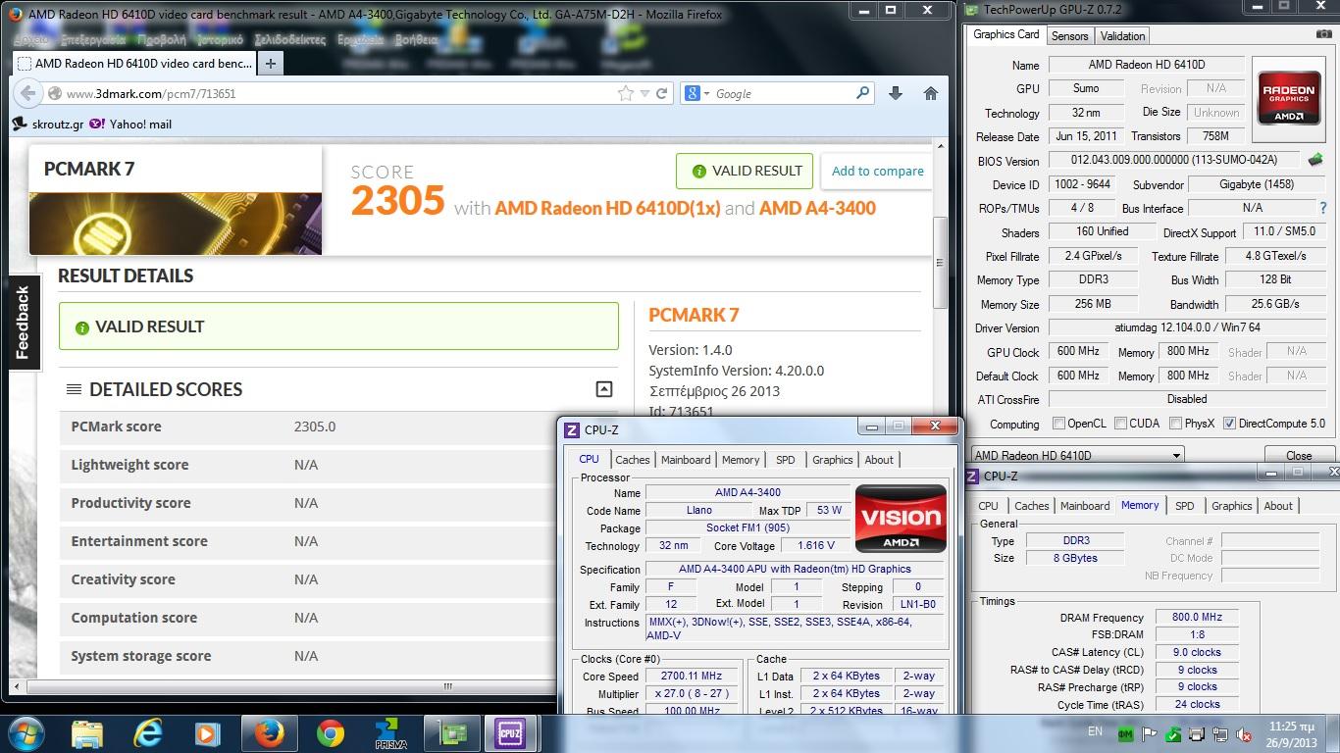Go to Firefox home page icon

(x=931, y=93)
